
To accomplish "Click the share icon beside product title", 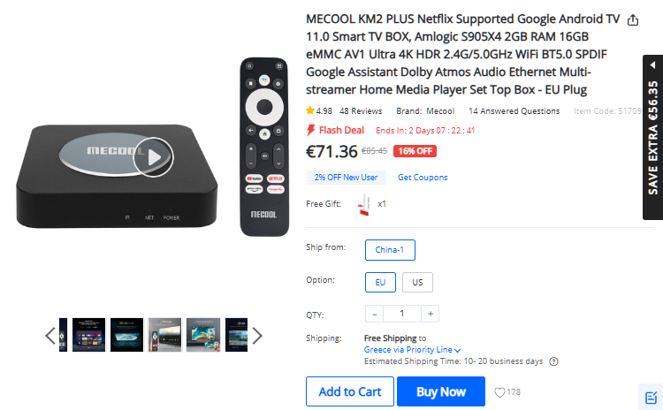I will point(633,19).
